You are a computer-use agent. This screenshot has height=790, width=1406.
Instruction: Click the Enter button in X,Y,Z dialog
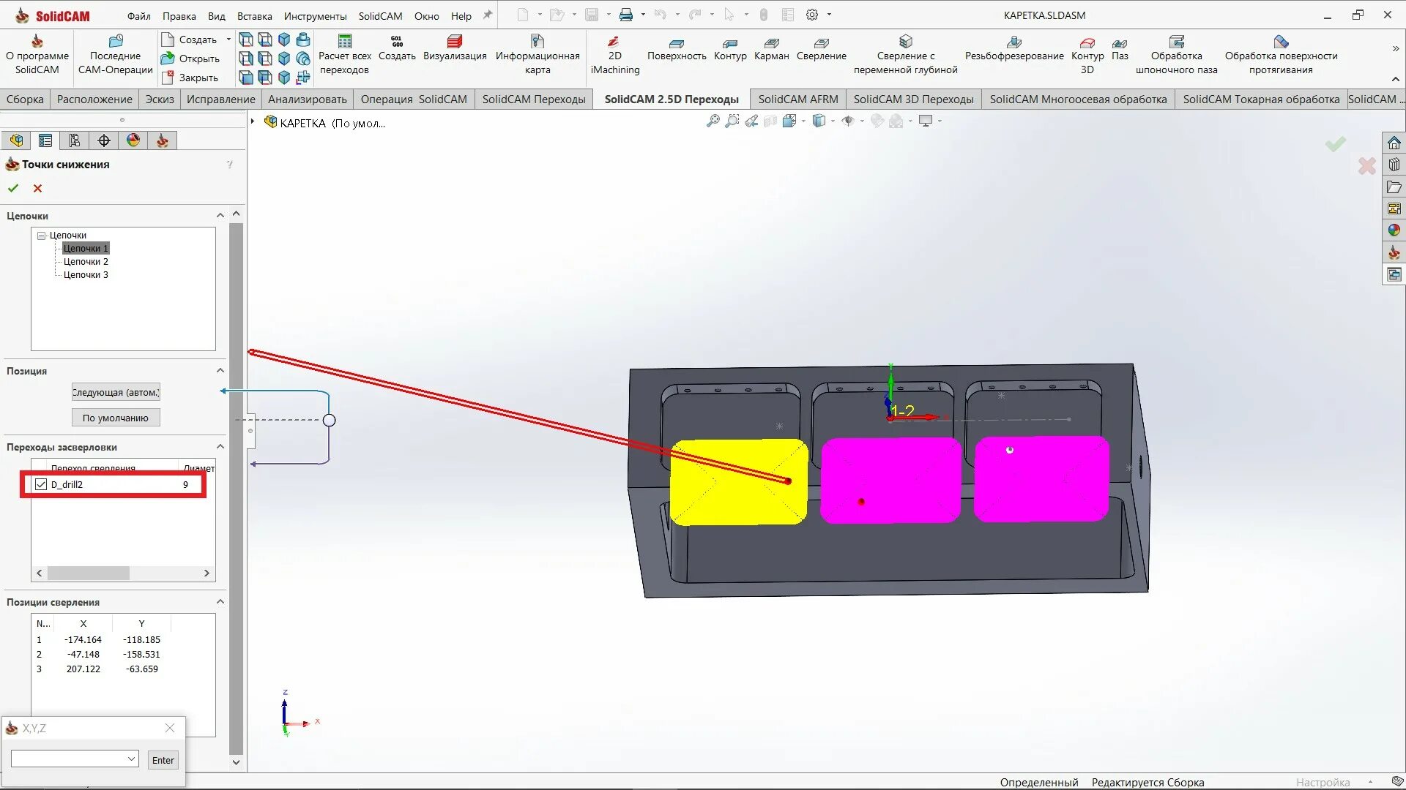click(x=163, y=760)
